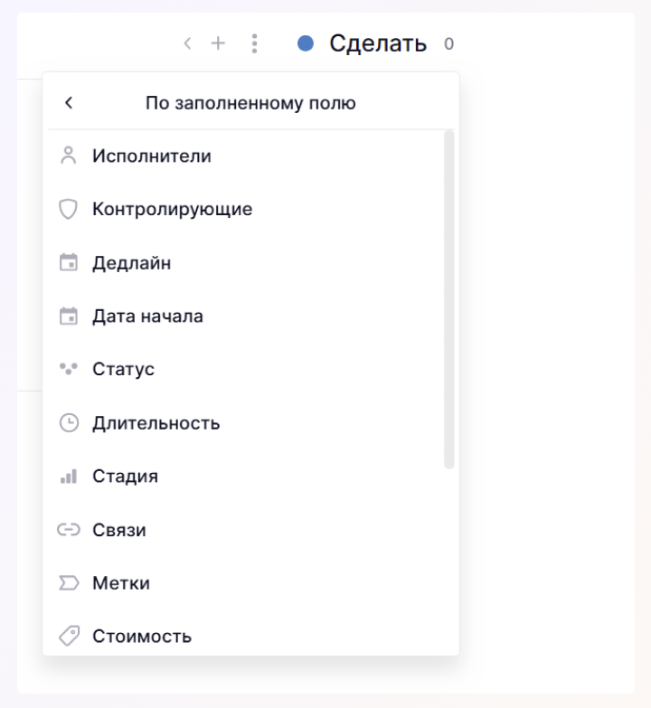Image resolution: width=651 pixels, height=708 pixels.
Task: Click the calendar icon beside Дедлайн
Action: [69, 263]
